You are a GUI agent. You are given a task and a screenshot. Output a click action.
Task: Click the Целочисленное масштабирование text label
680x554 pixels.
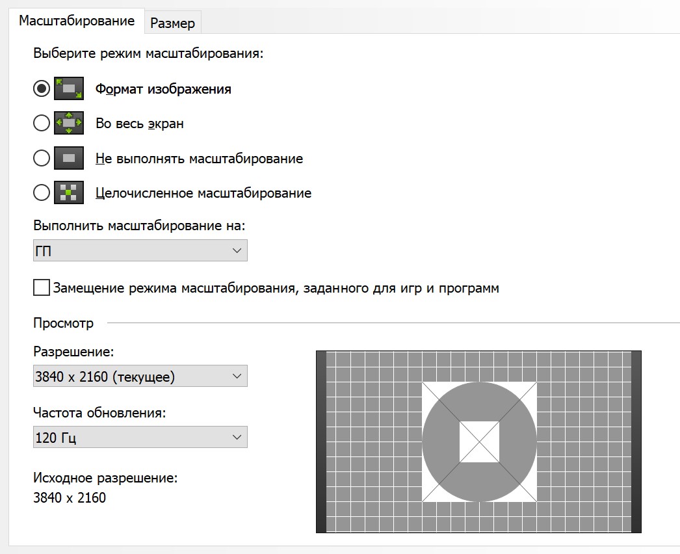point(203,193)
